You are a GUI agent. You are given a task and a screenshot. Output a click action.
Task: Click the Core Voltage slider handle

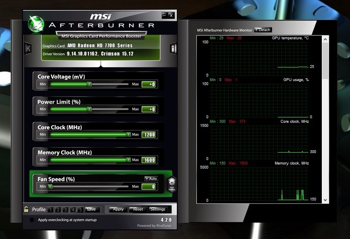[89, 84]
